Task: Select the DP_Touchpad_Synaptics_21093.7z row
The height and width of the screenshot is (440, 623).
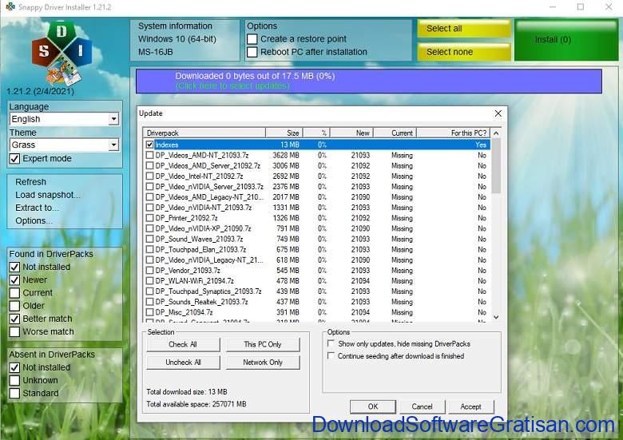Action: tap(316, 291)
